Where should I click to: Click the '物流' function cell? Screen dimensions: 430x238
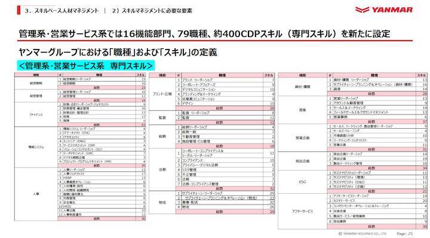point(162,202)
